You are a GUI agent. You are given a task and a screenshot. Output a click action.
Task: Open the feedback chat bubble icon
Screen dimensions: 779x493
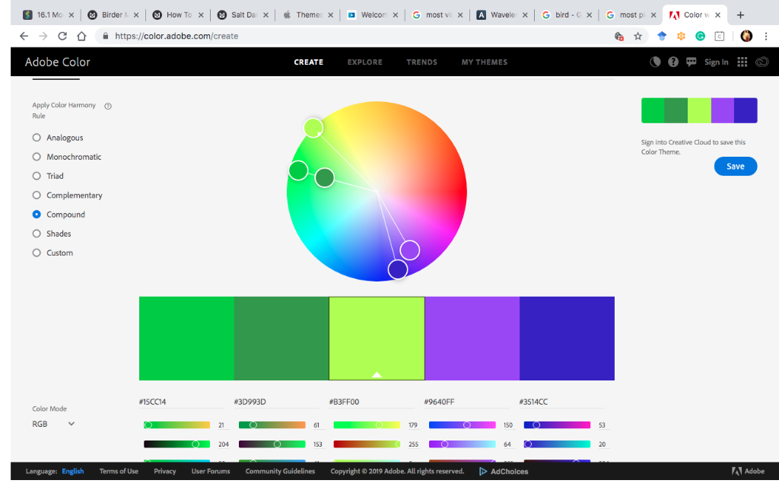691,62
